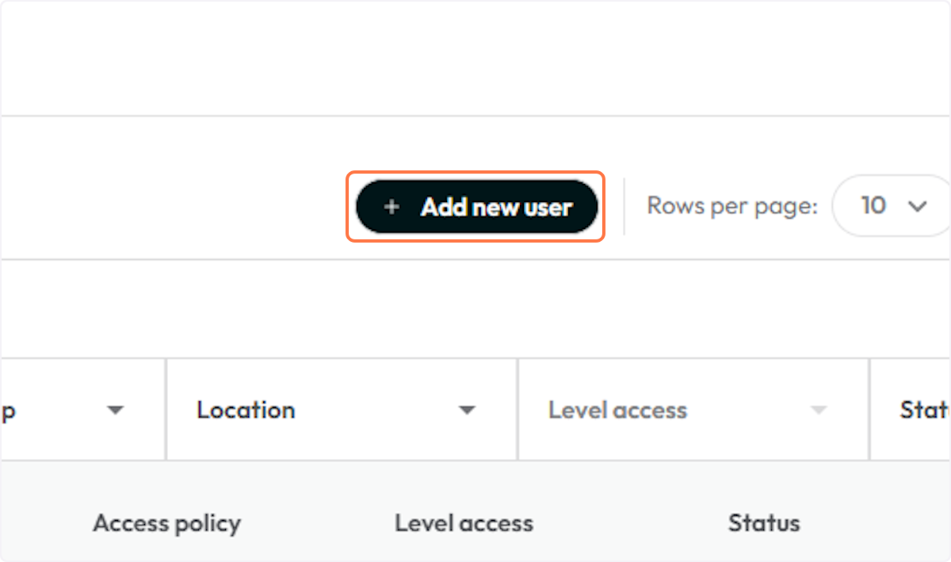Click the Level access table column header
This screenshot has height=562, width=951.
point(464,523)
